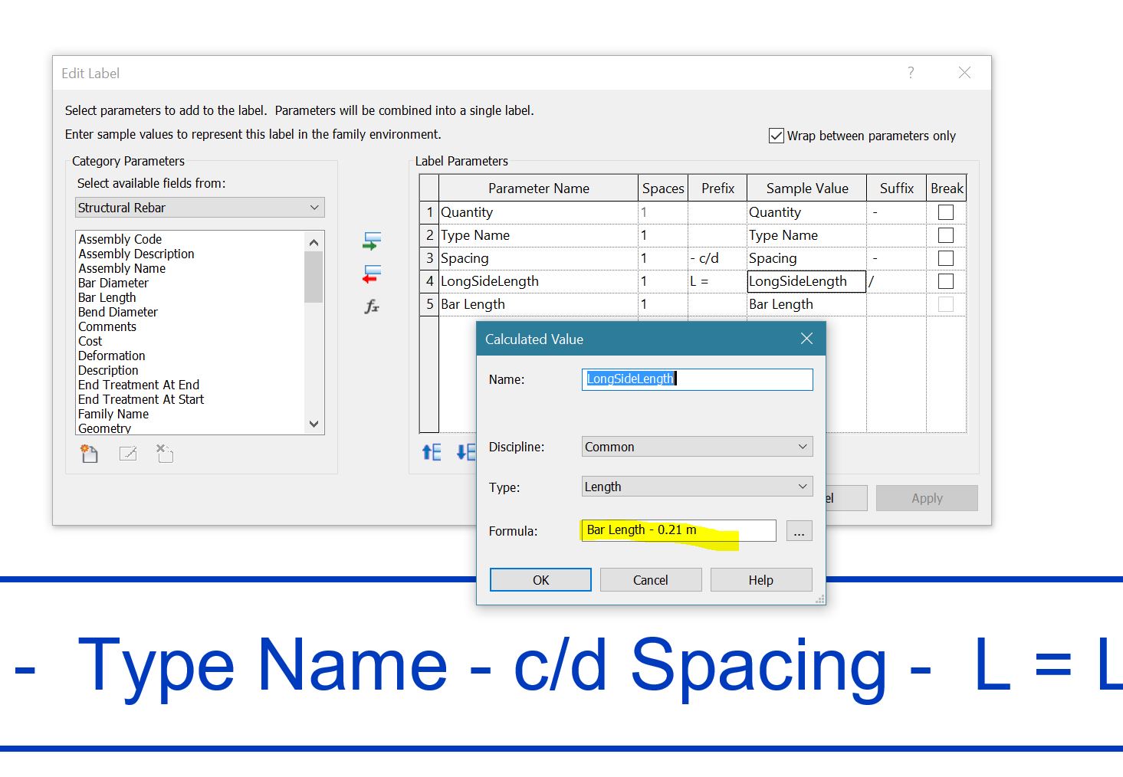Click the highlighted Formula input field
Viewport: 1123px width, 777px height.
click(678, 529)
